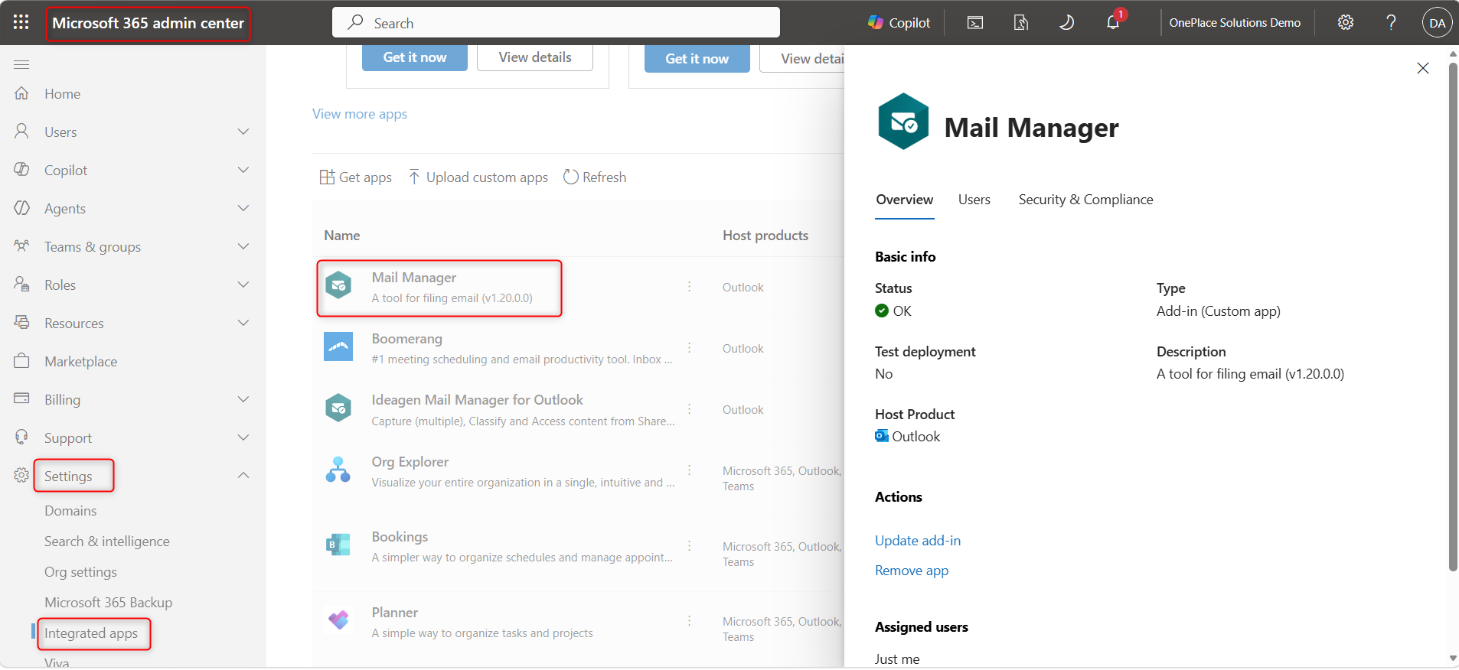
Task: Sort by the Name column header
Action: point(342,236)
